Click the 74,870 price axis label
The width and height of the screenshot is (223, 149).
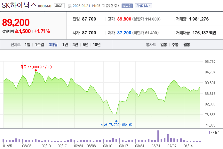(x=210, y=125)
